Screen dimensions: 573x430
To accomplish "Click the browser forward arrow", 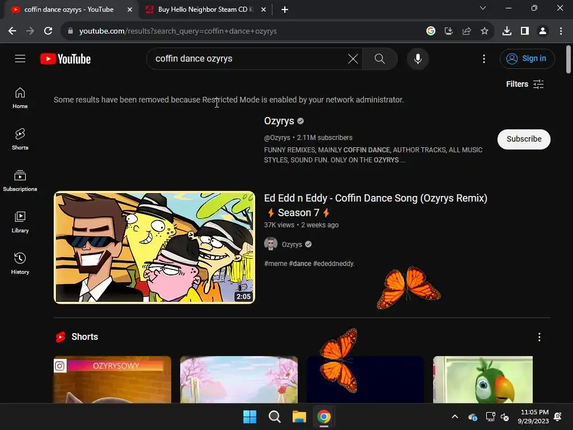I will click(30, 31).
